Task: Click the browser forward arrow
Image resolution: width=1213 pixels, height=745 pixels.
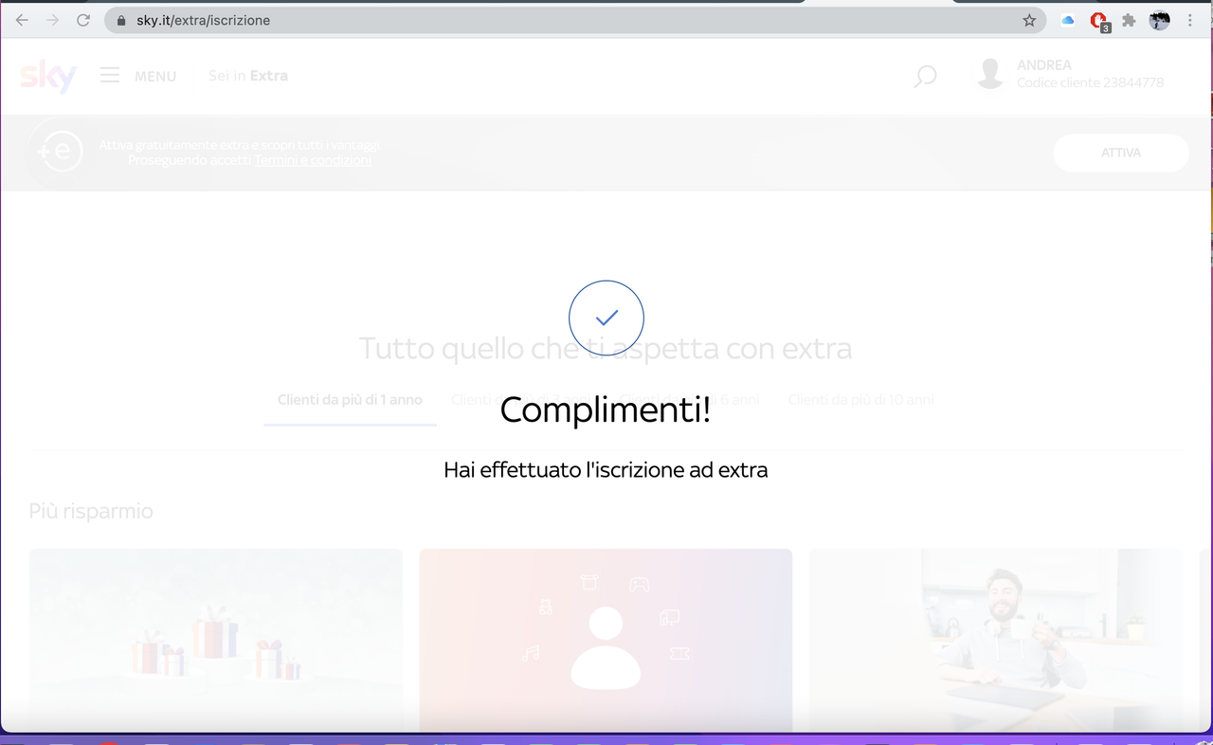Action: coord(52,20)
